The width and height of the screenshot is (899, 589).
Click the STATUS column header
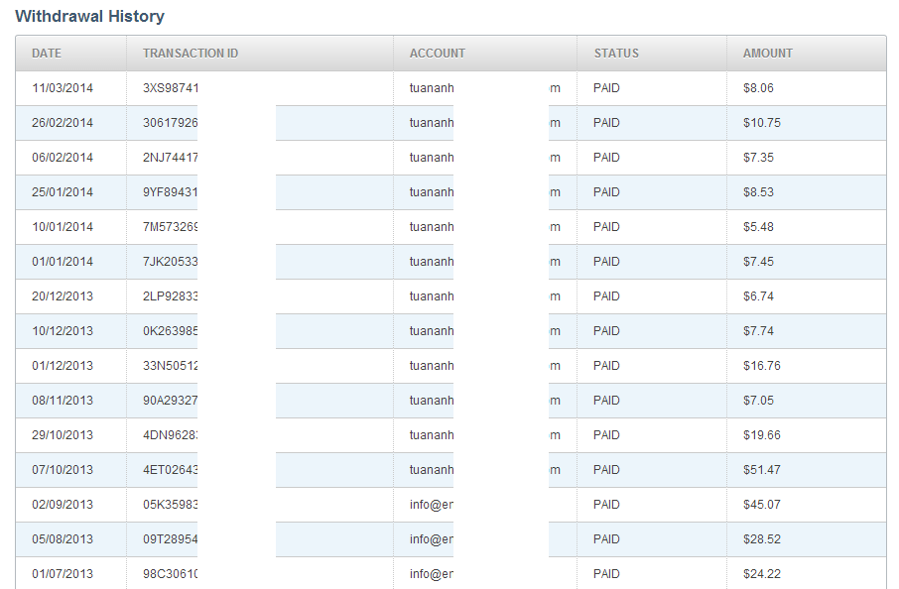click(x=616, y=54)
